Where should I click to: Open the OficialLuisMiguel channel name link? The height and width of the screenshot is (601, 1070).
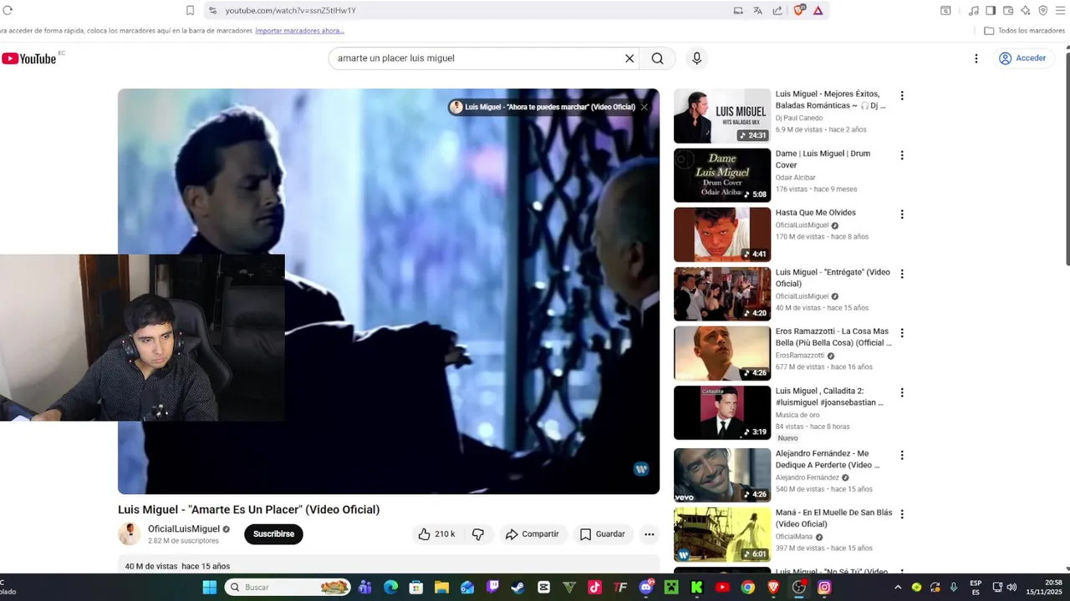click(184, 529)
